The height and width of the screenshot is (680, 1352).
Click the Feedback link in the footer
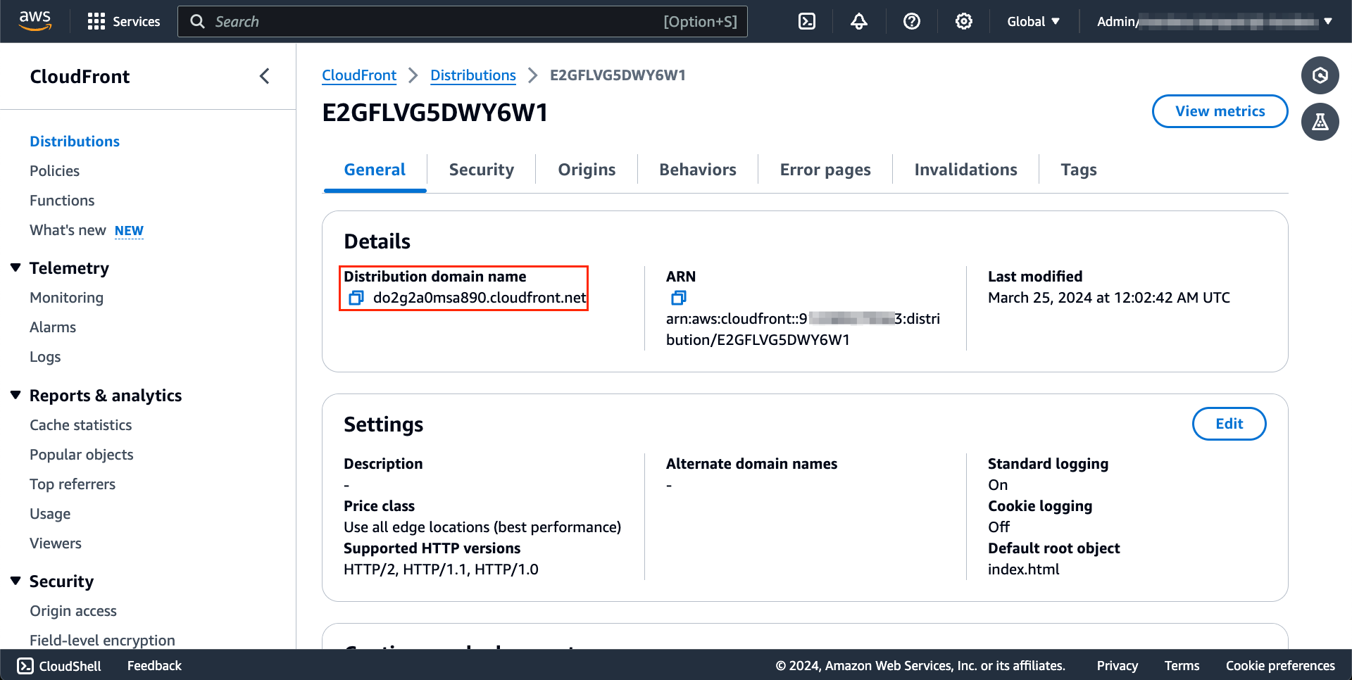click(x=154, y=666)
